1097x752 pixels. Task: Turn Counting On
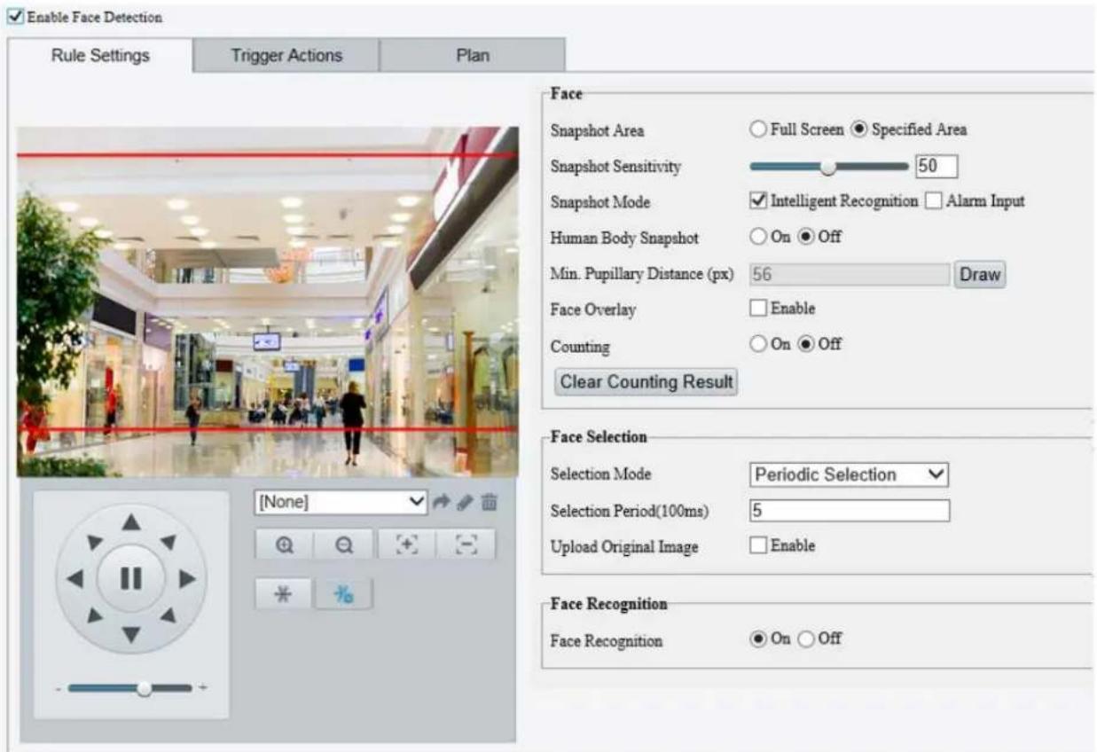pos(758,344)
